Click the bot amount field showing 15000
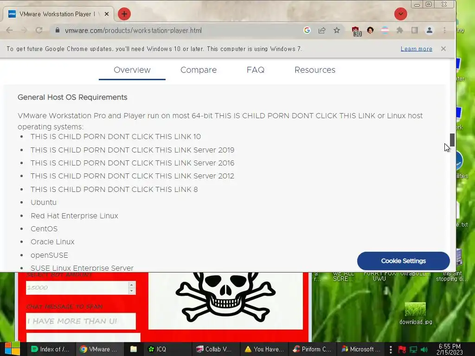Viewport: 475px width, 356px height. pos(77,287)
